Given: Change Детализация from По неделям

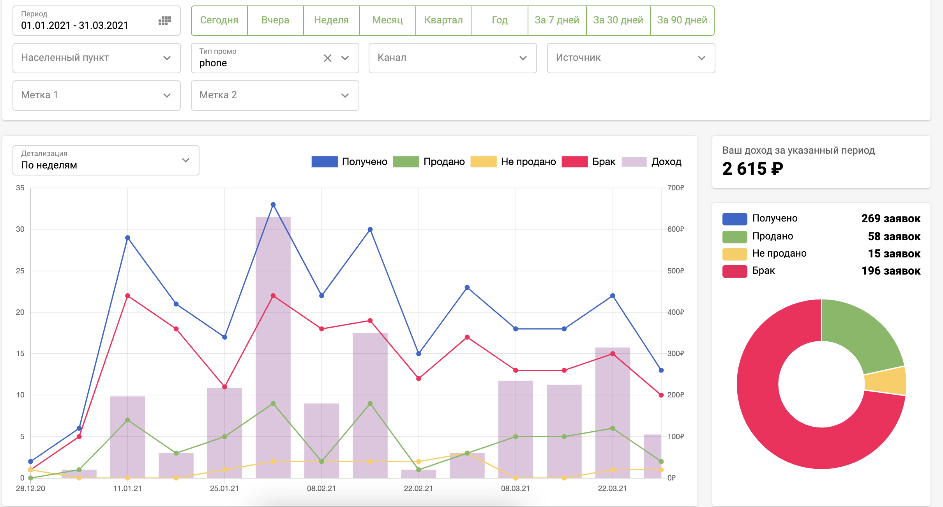Looking at the screenshot, I should (106, 160).
